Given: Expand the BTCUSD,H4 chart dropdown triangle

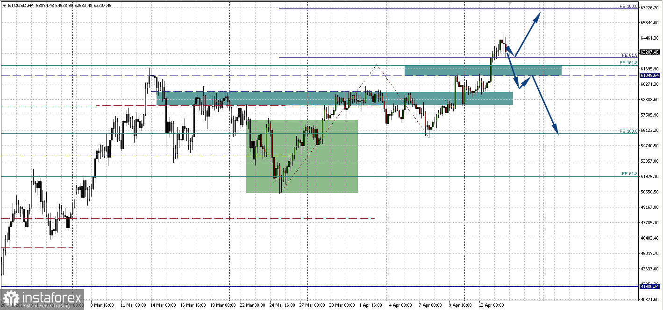Looking at the screenshot, I should click(x=4, y=6).
